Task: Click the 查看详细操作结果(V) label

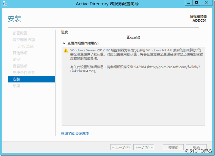Action: pos(83,43)
